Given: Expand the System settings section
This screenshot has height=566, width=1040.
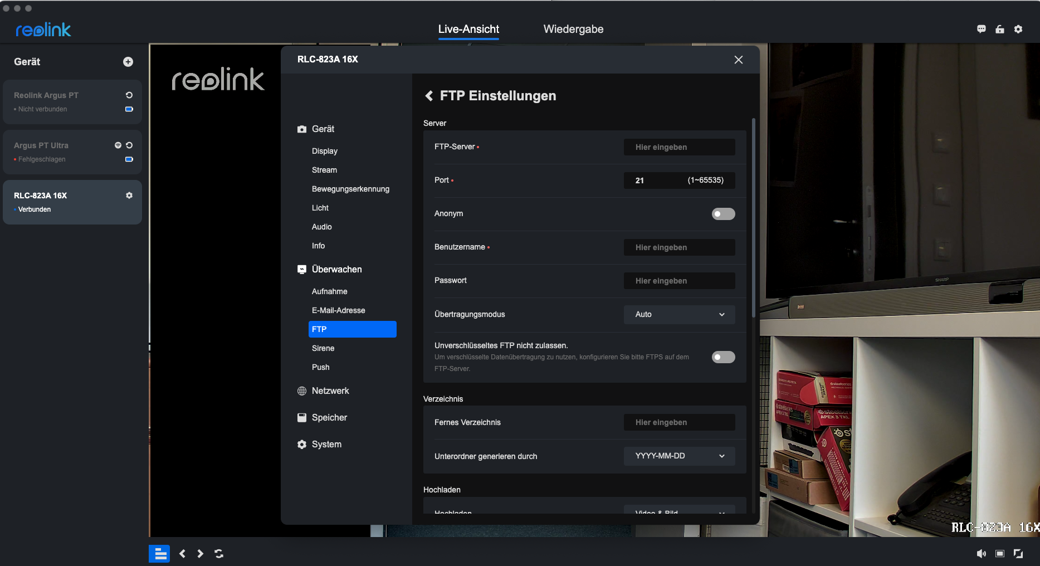Looking at the screenshot, I should 319,445.
